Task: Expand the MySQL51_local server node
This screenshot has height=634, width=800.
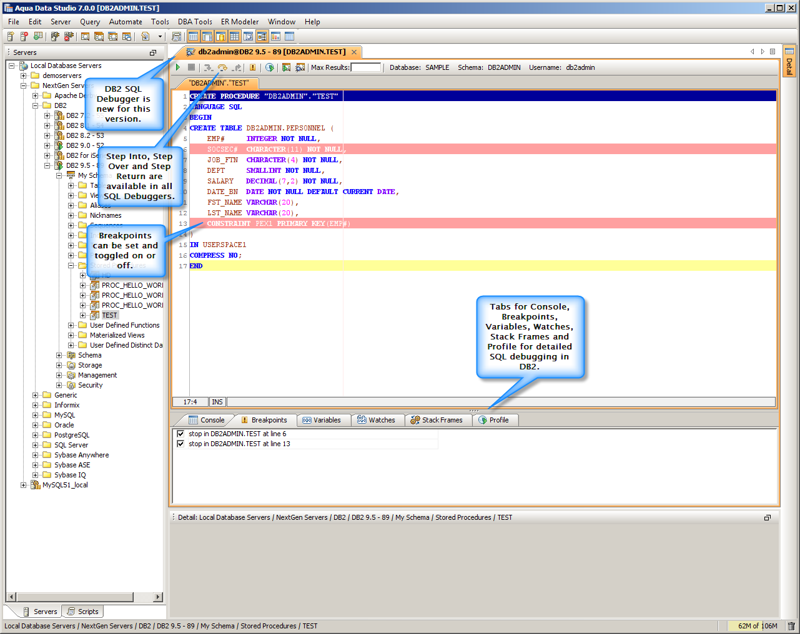Action: [x=24, y=485]
